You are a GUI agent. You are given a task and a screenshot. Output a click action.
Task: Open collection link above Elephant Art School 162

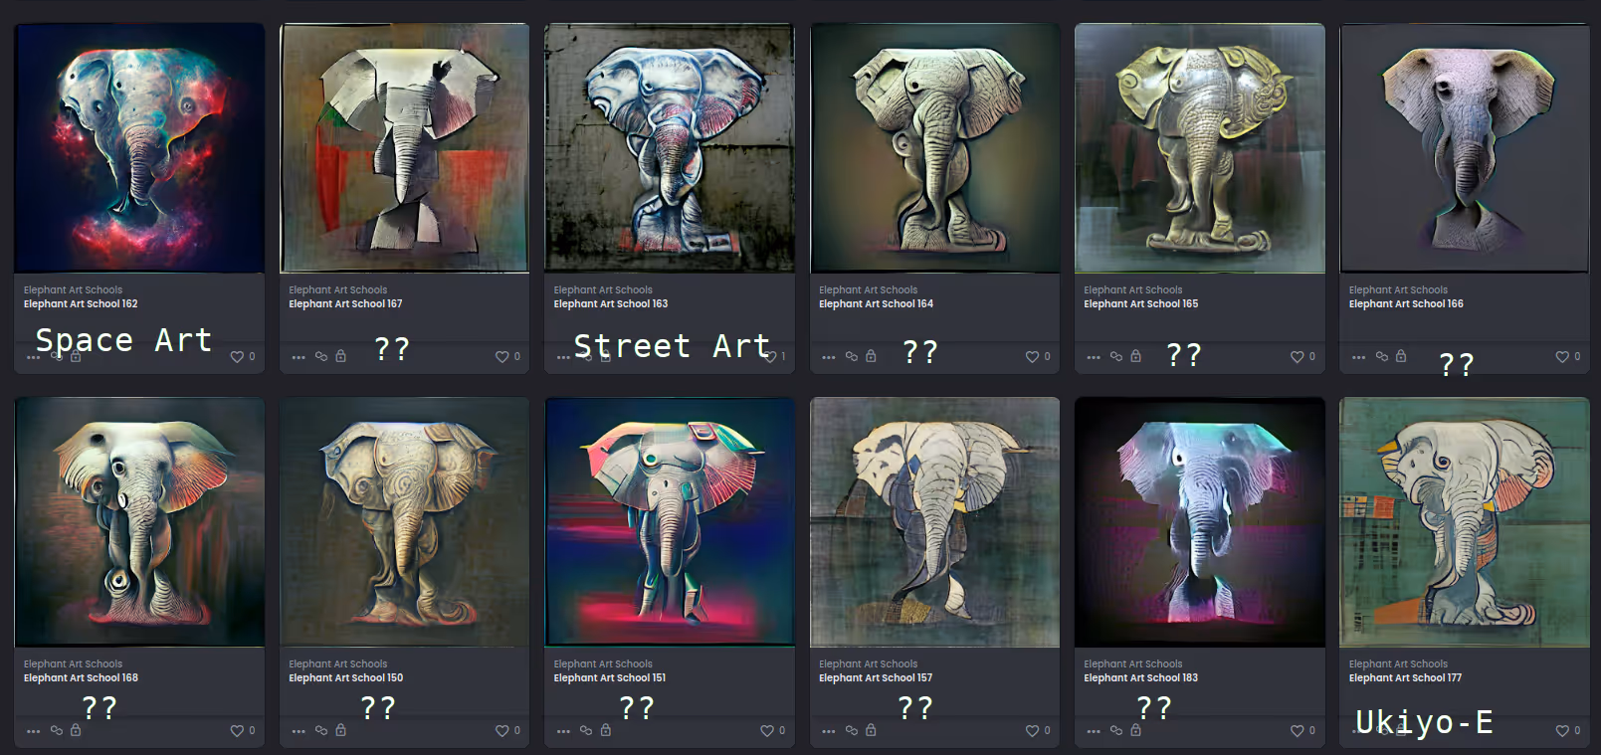tap(73, 290)
